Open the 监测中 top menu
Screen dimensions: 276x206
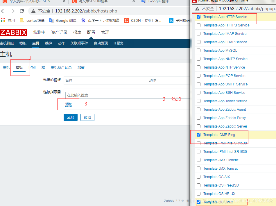(x=39, y=33)
